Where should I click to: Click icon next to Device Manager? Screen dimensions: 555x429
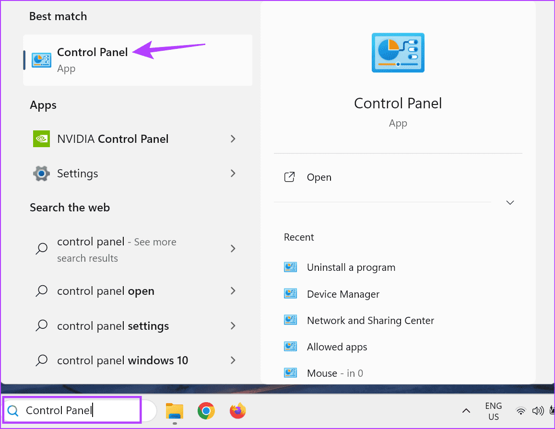[x=290, y=293]
